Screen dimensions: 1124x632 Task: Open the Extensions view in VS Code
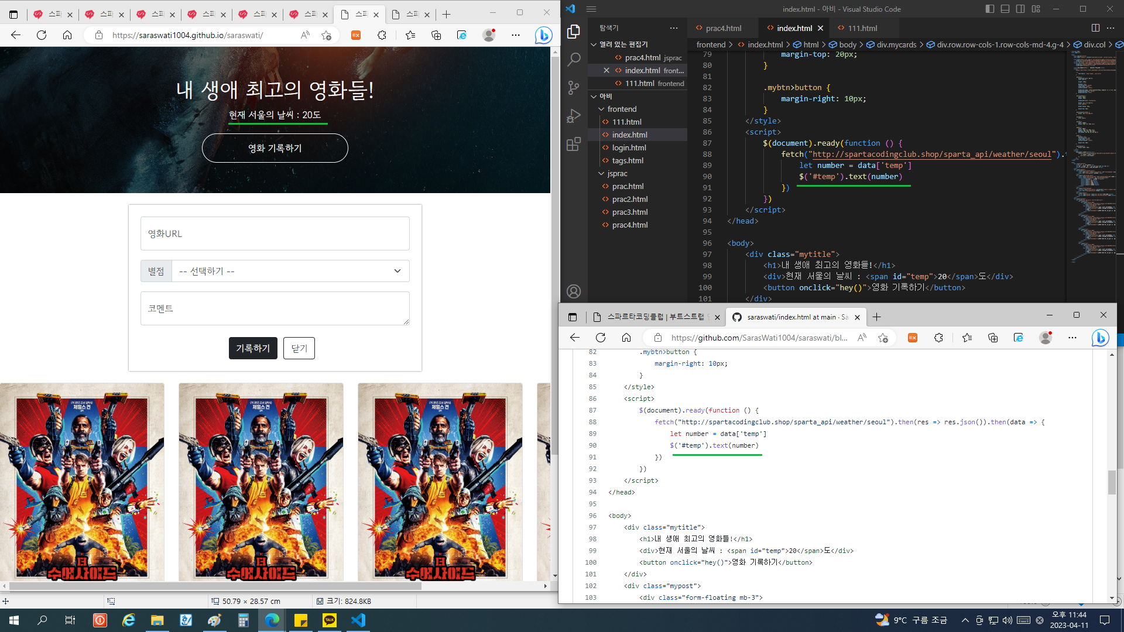pos(574,144)
